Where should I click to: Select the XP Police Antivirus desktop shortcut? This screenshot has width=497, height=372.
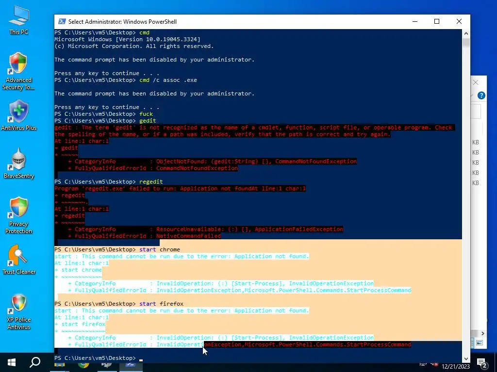pyautogui.click(x=19, y=311)
